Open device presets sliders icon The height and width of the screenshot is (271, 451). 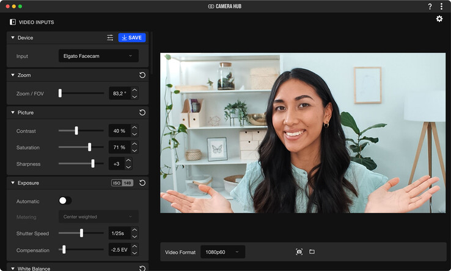110,38
